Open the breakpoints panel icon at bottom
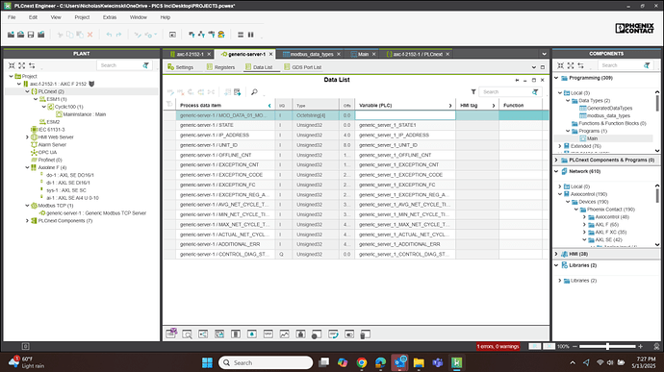This screenshot has height=372, width=664. pos(317,334)
